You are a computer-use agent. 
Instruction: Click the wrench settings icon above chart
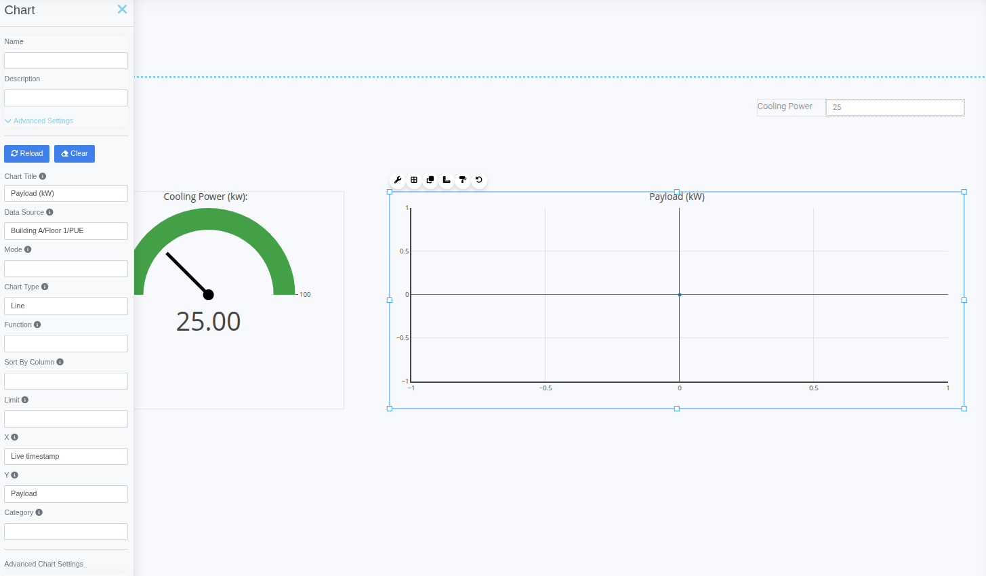pos(398,180)
